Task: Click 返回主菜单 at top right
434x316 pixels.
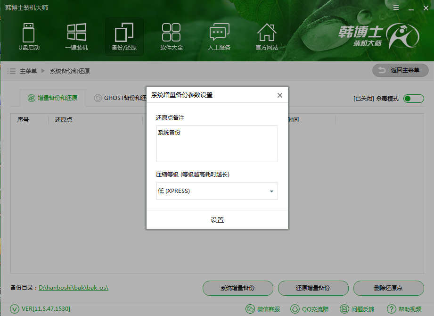Action: click(400, 70)
